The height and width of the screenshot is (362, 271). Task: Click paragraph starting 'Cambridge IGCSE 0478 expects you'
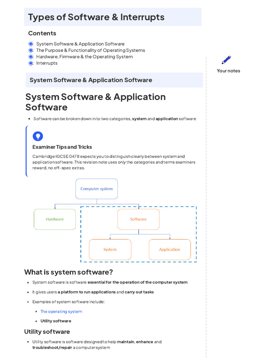pos(114,162)
